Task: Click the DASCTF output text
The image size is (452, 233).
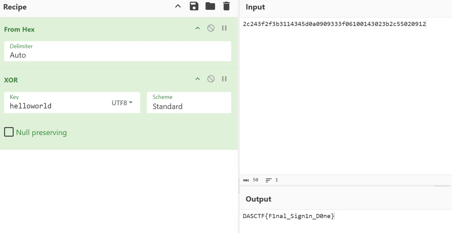Action: click(288, 216)
